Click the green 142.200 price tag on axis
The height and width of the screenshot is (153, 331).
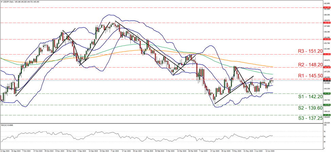tap(326, 93)
